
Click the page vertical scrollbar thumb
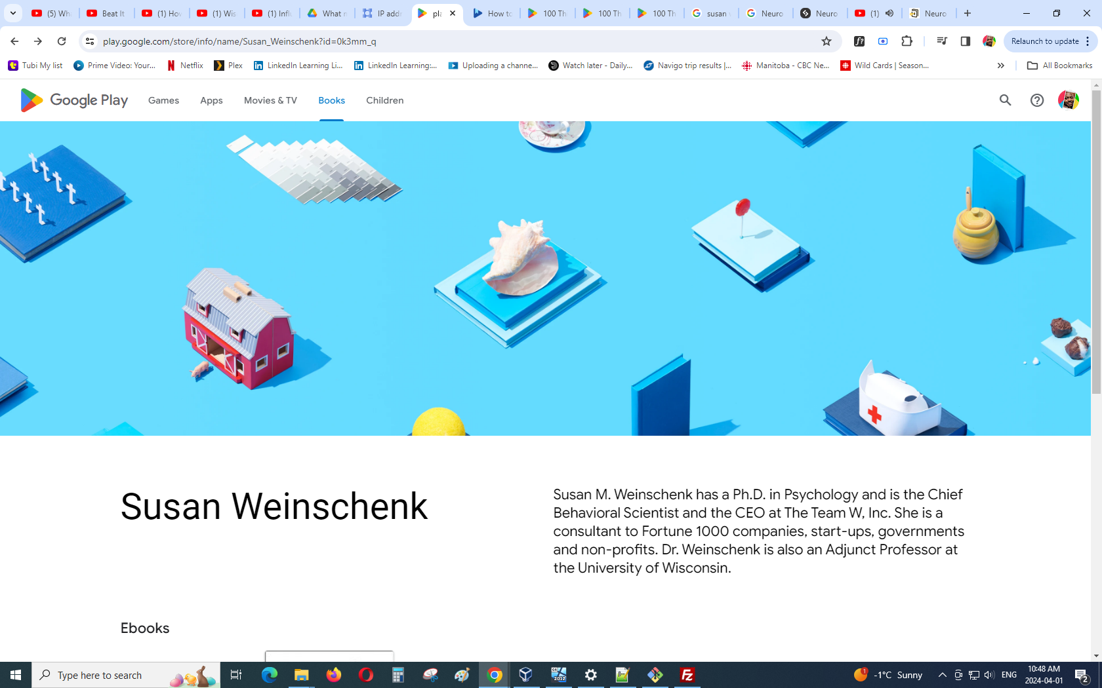(x=1096, y=242)
